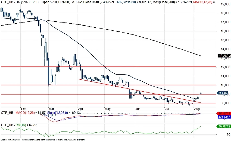
Task: Click the 'Feb' date axis label
Action: click(x=24, y=109)
